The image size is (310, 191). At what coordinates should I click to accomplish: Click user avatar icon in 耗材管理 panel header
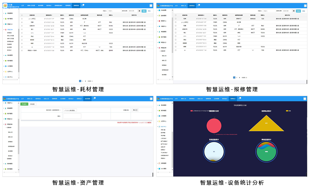(151, 5)
